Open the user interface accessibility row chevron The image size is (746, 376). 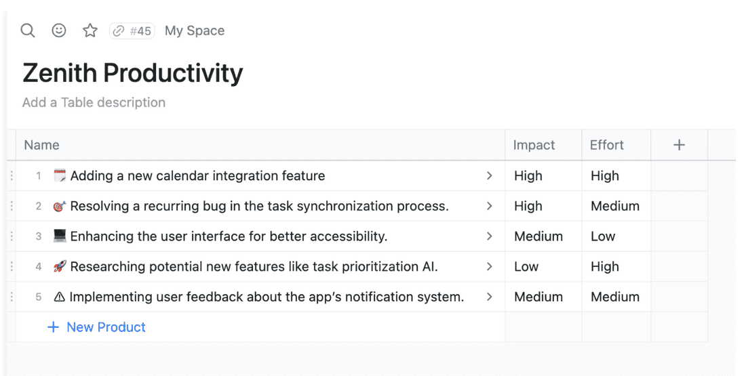(x=489, y=236)
